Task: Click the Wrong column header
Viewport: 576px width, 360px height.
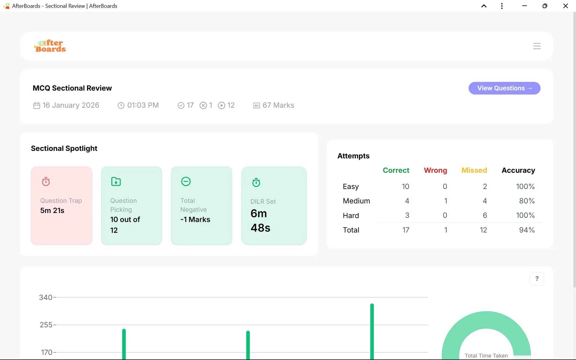Action: (435, 170)
